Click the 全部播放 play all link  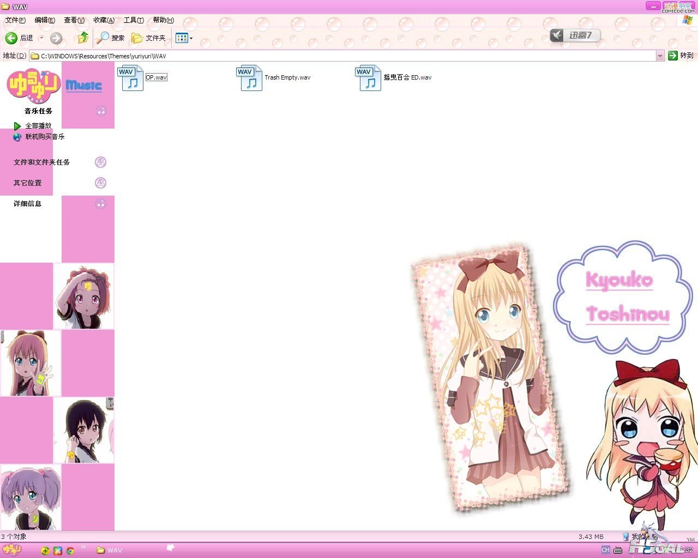click(x=38, y=126)
